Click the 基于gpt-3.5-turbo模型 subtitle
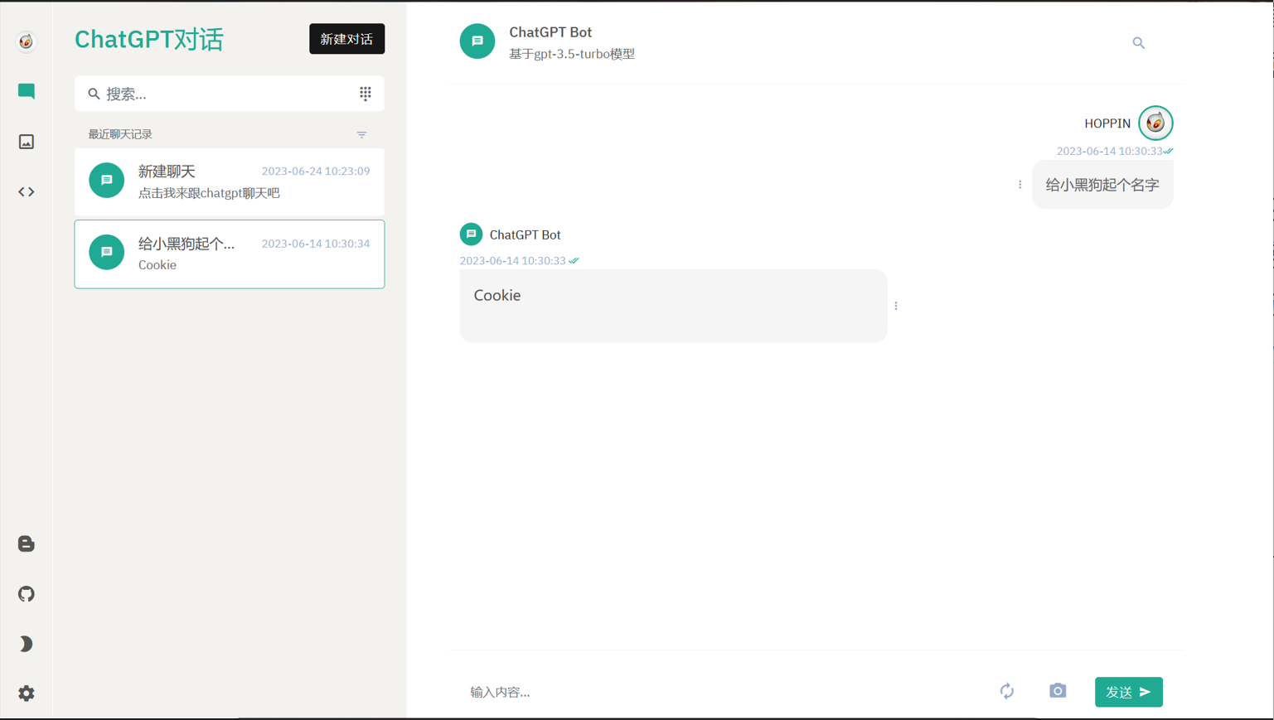Screen dimensions: 1274x720 (572, 54)
